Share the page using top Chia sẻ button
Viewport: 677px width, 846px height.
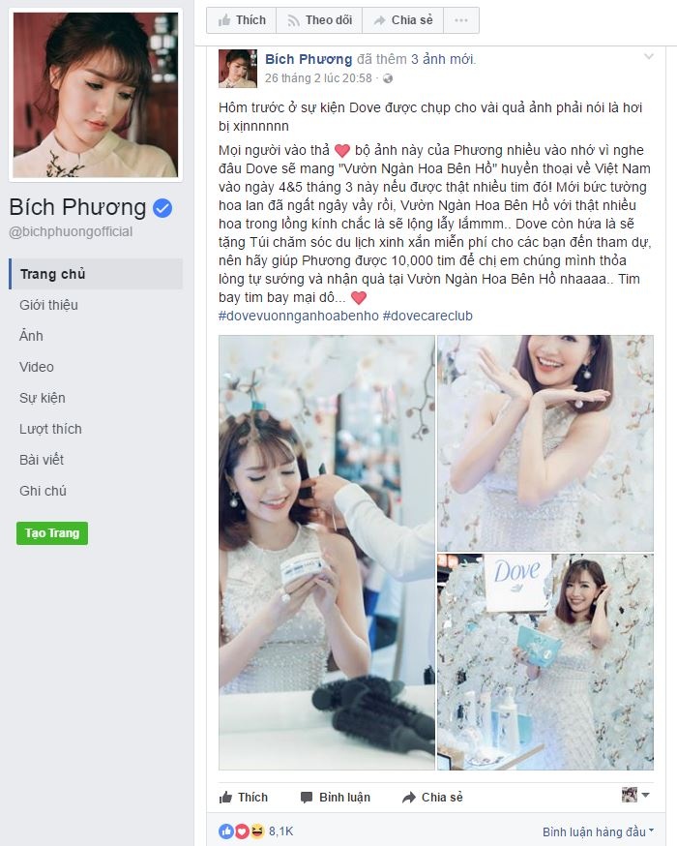click(402, 20)
